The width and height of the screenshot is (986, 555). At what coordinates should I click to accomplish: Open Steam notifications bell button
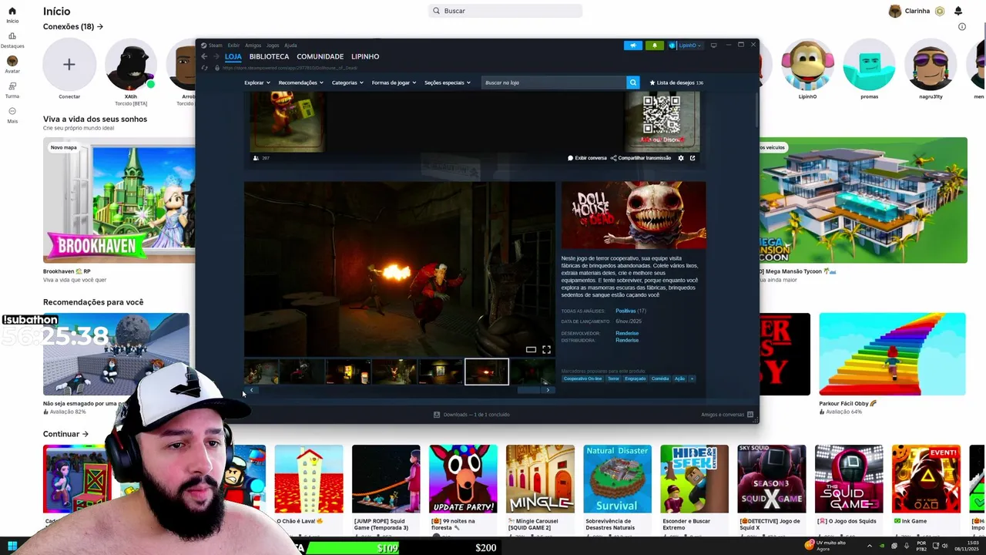pyautogui.click(x=655, y=45)
